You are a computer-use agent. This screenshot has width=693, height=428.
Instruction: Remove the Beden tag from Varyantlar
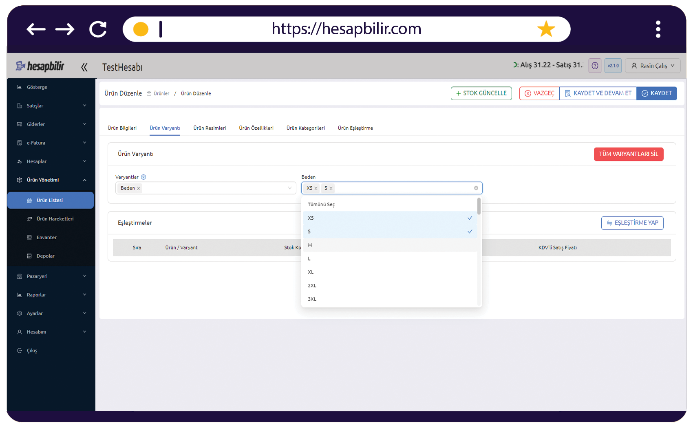[x=139, y=188]
